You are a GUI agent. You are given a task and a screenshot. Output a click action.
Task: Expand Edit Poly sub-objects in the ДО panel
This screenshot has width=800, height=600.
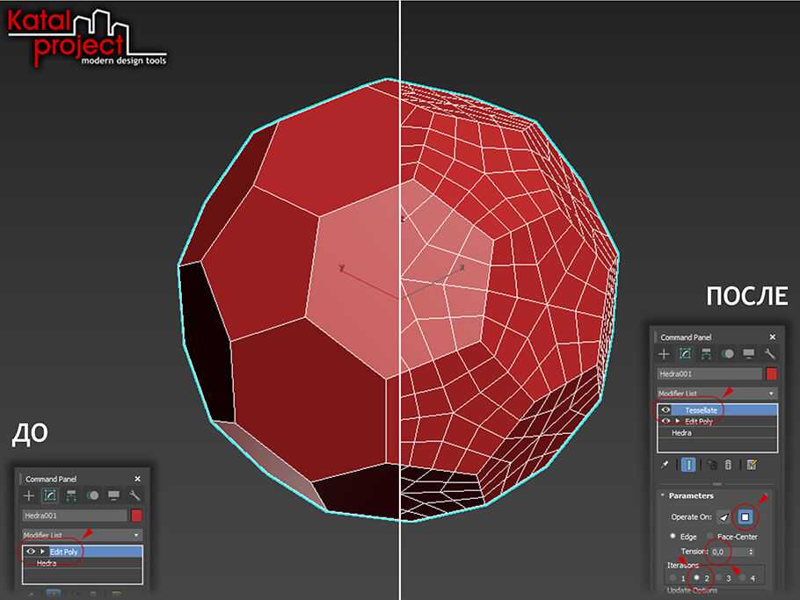click(x=42, y=551)
